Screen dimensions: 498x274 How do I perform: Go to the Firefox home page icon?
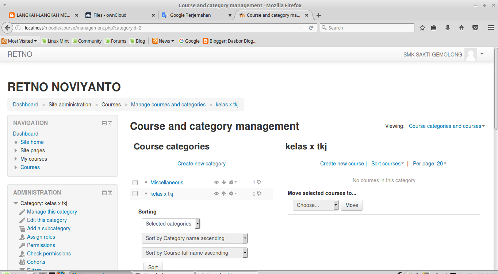pos(461,28)
